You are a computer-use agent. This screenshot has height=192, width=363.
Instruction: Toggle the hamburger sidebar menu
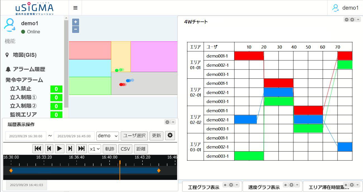pos(75,8)
